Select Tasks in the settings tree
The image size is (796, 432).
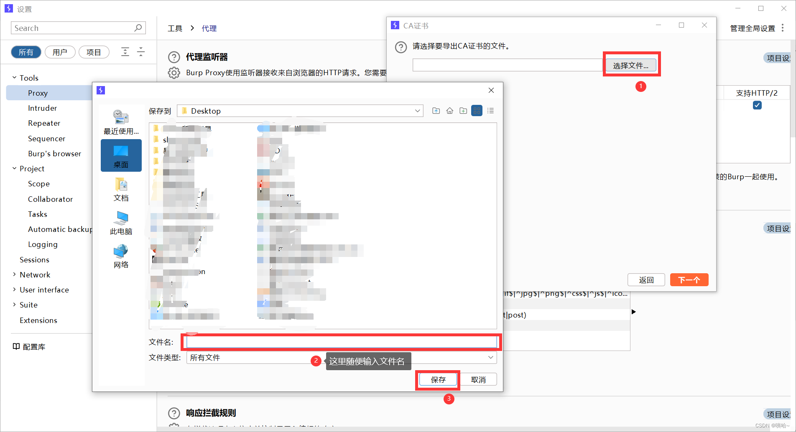[x=37, y=214]
